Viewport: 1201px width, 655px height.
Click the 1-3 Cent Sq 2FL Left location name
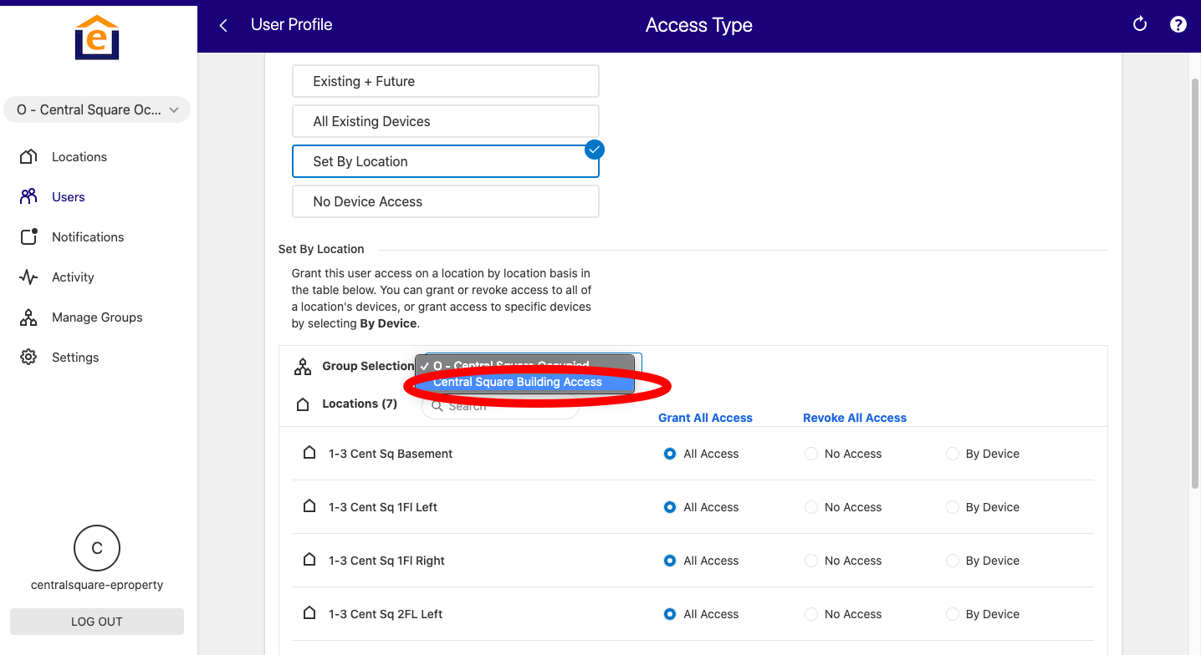tap(386, 614)
